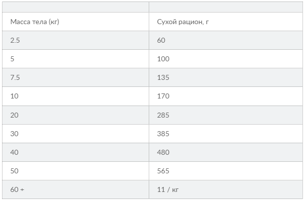Click the body mass cell with value 5
Viewport: 304px width, 200px height.
click(76, 59)
